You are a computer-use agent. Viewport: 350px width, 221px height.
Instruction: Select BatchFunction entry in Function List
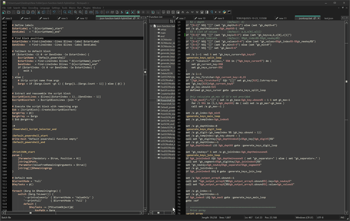168,90
